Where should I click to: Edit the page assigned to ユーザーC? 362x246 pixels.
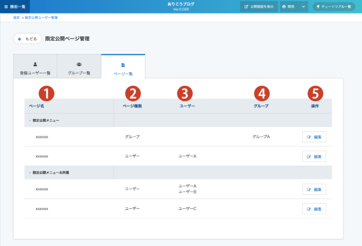click(314, 209)
